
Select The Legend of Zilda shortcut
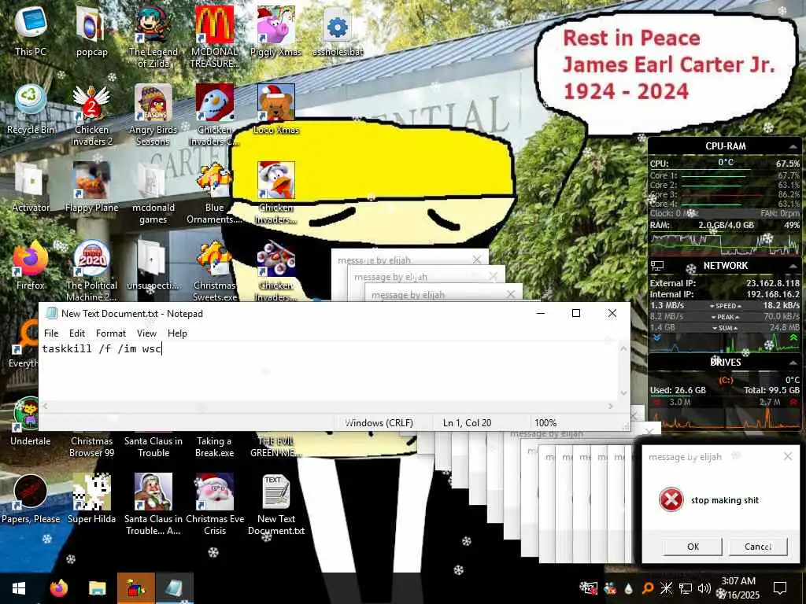point(153,36)
